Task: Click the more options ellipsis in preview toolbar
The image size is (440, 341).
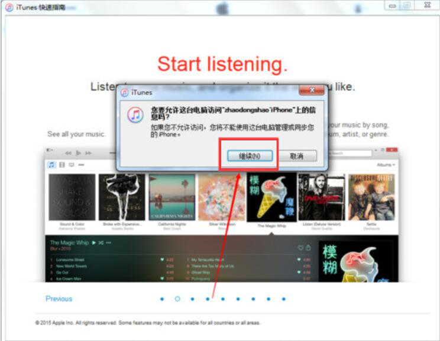Action: 82,165
